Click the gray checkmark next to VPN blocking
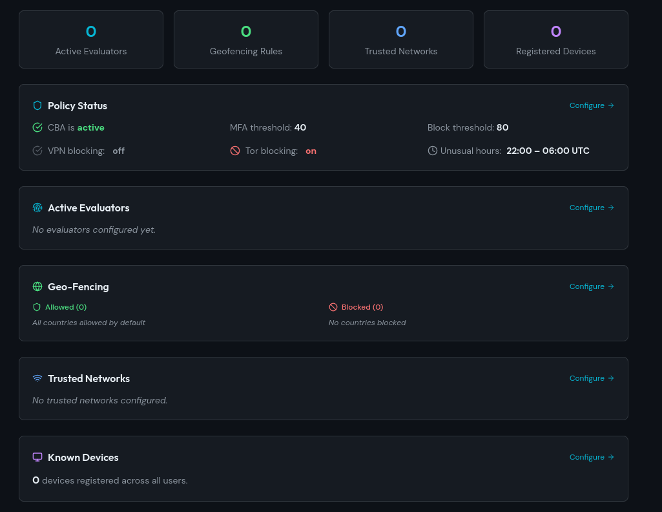 tap(37, 150)
